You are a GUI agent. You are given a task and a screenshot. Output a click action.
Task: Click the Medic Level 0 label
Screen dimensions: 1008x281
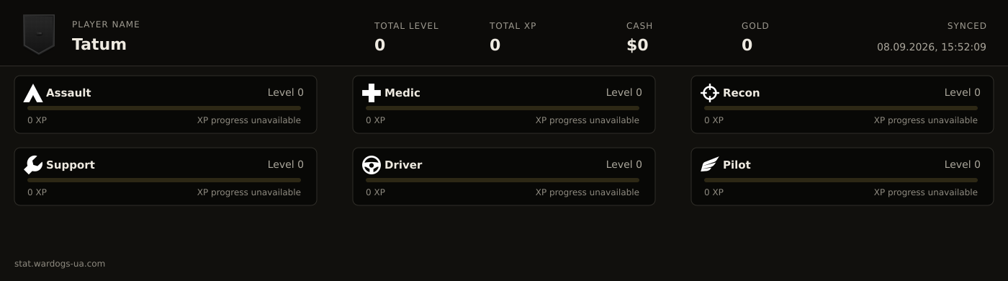click(624, 92)
